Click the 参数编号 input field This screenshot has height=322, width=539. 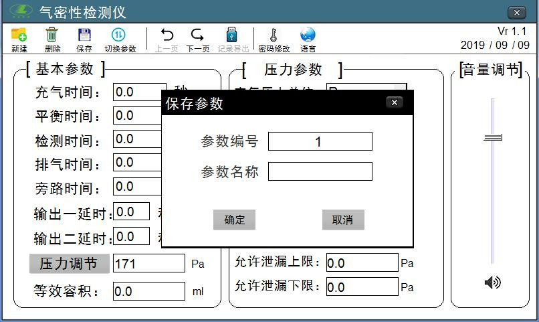[x=320, y=141]
